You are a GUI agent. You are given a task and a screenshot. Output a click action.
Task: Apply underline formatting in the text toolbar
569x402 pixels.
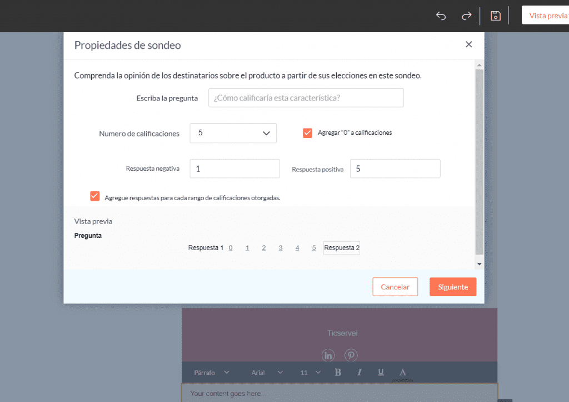click(x=381, y=372)
